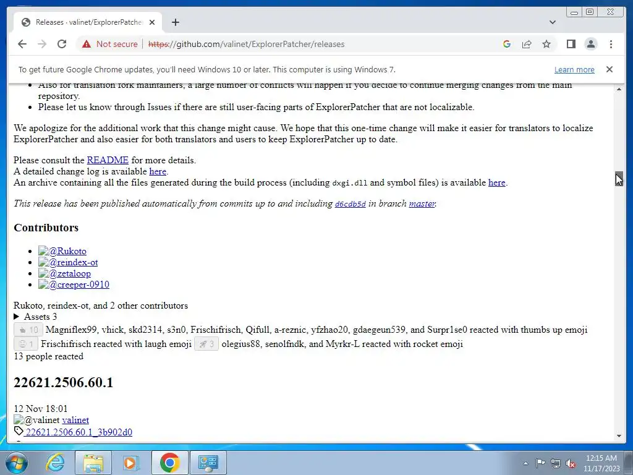This screenshot has width=633, height=475.
Task: Bookmark this tab with the star icon
Action: tap(546, 44)
